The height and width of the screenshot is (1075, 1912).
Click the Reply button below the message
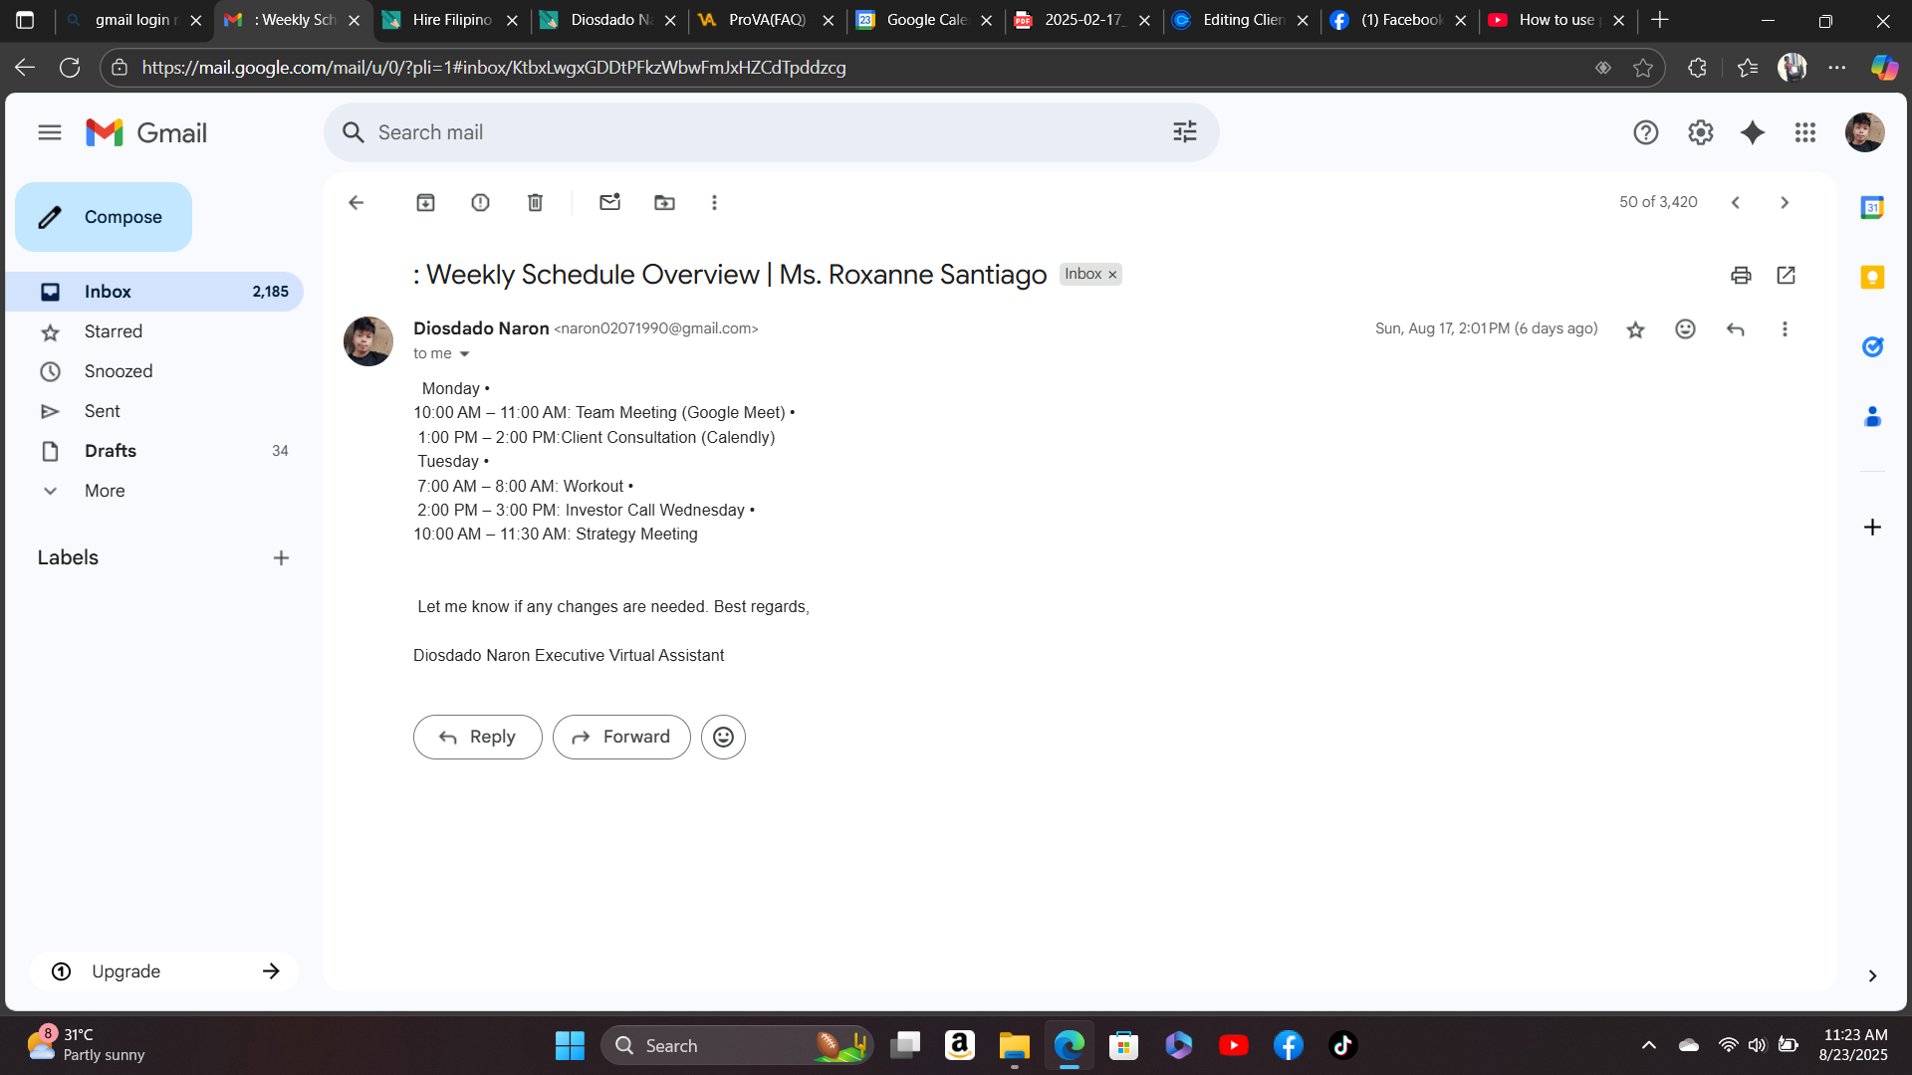tap(478, 738)
